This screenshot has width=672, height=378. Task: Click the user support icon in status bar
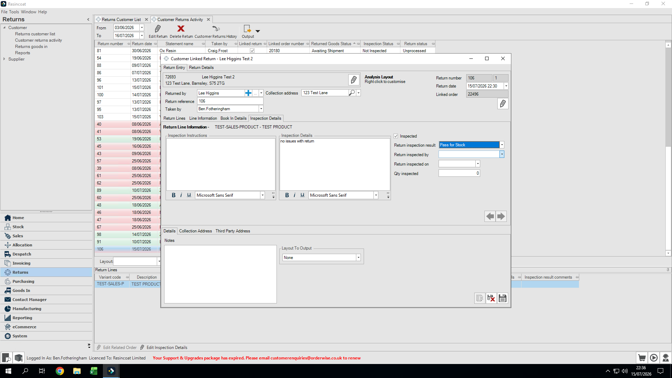(x=666, y=358)
